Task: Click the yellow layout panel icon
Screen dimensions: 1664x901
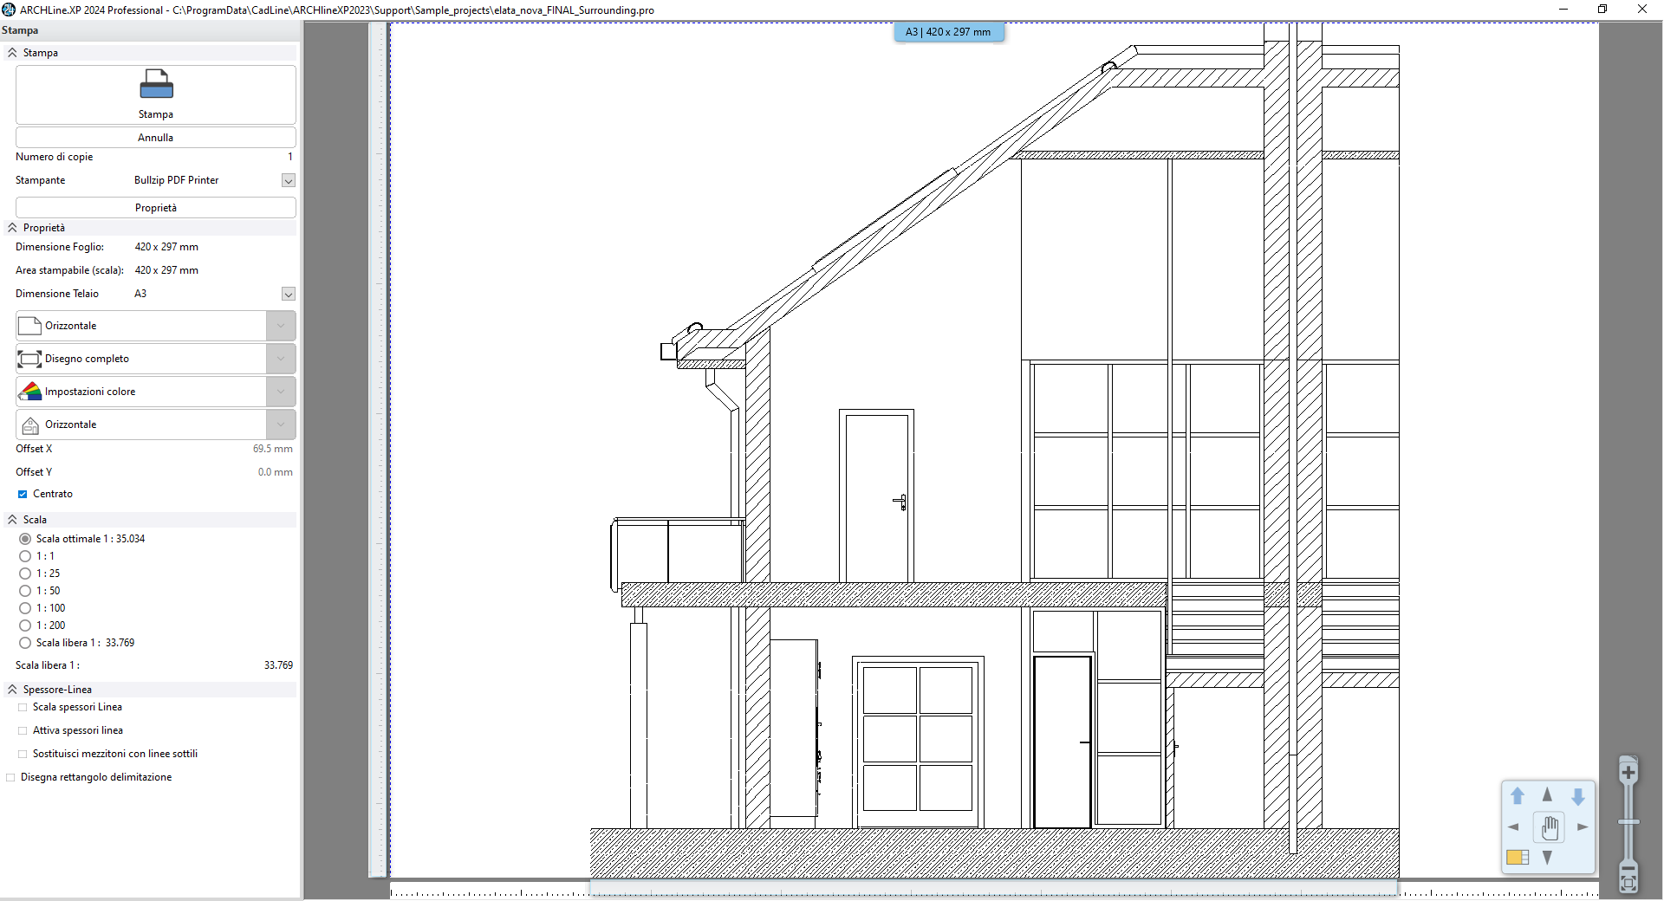Action: (1518, 857)
